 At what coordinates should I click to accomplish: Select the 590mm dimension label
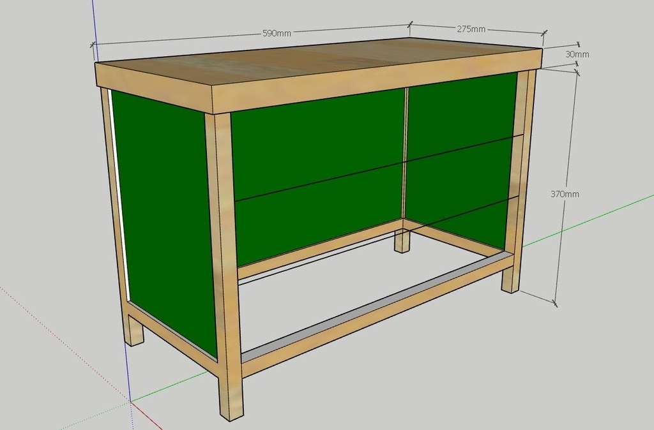coord(277,33)
